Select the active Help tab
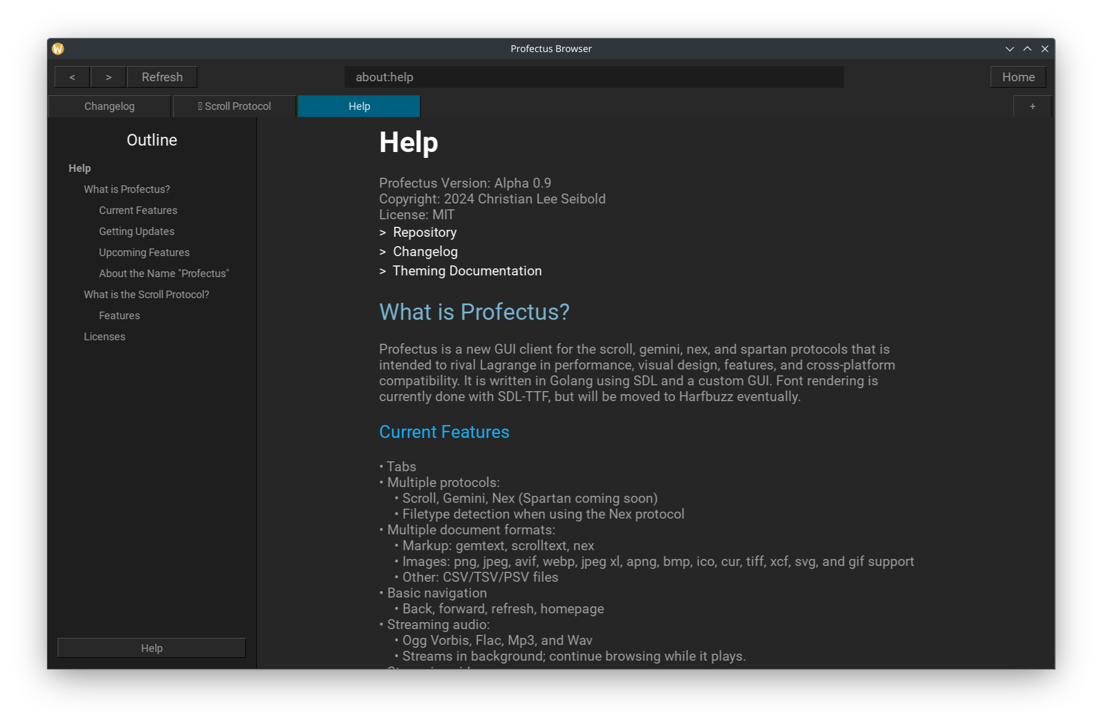The height and width of the screenshot is (725, 1102). [x=359, y=106]
